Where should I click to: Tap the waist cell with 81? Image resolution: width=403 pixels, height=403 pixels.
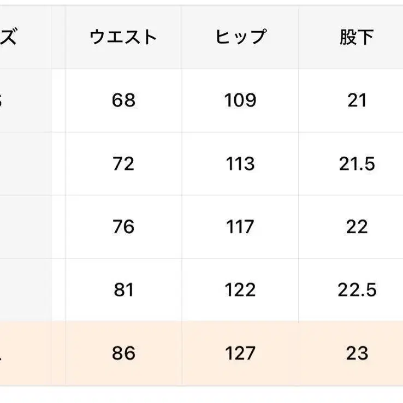point(123,290)
